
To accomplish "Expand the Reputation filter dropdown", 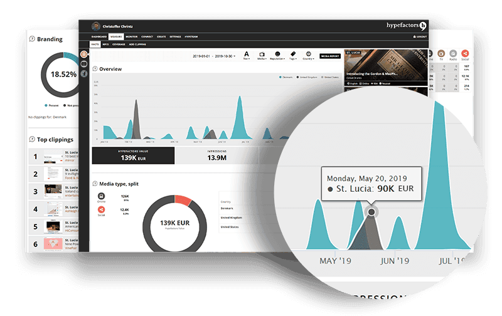I will [x=277, y=56].
